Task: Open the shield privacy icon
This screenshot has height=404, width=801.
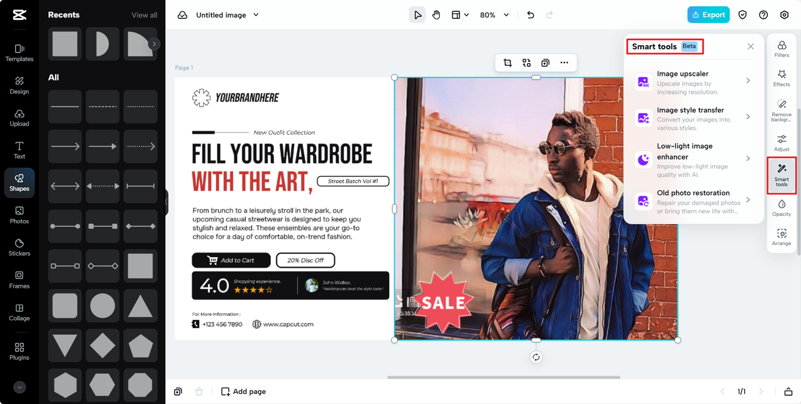Action: (x=742, y=15)
